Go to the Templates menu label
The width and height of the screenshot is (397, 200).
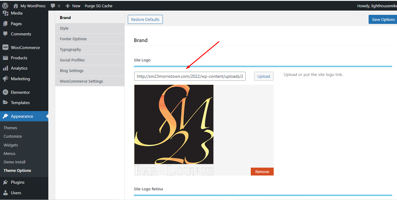click(20, 103)
